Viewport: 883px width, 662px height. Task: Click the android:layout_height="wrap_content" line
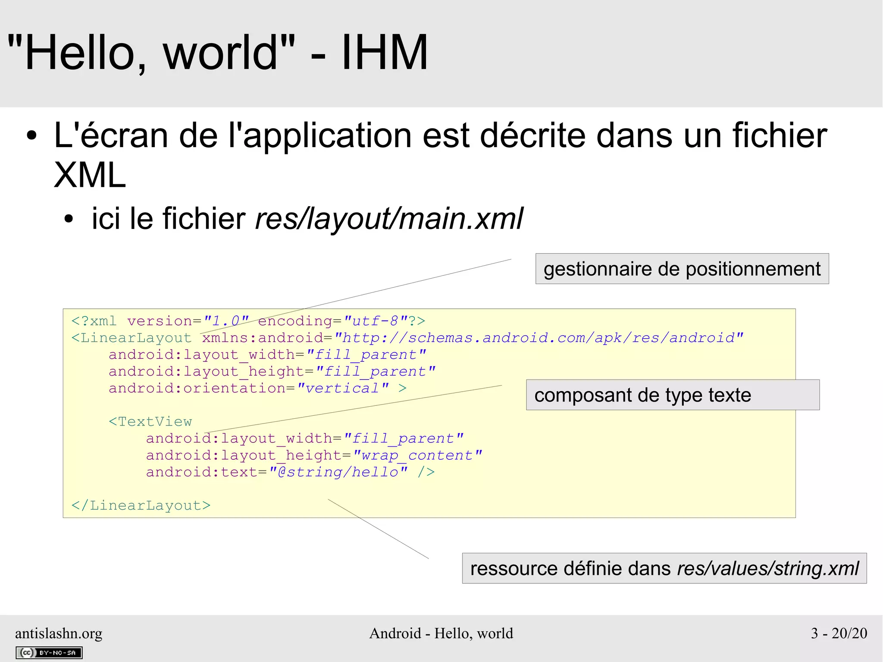[x=314, y=455]
